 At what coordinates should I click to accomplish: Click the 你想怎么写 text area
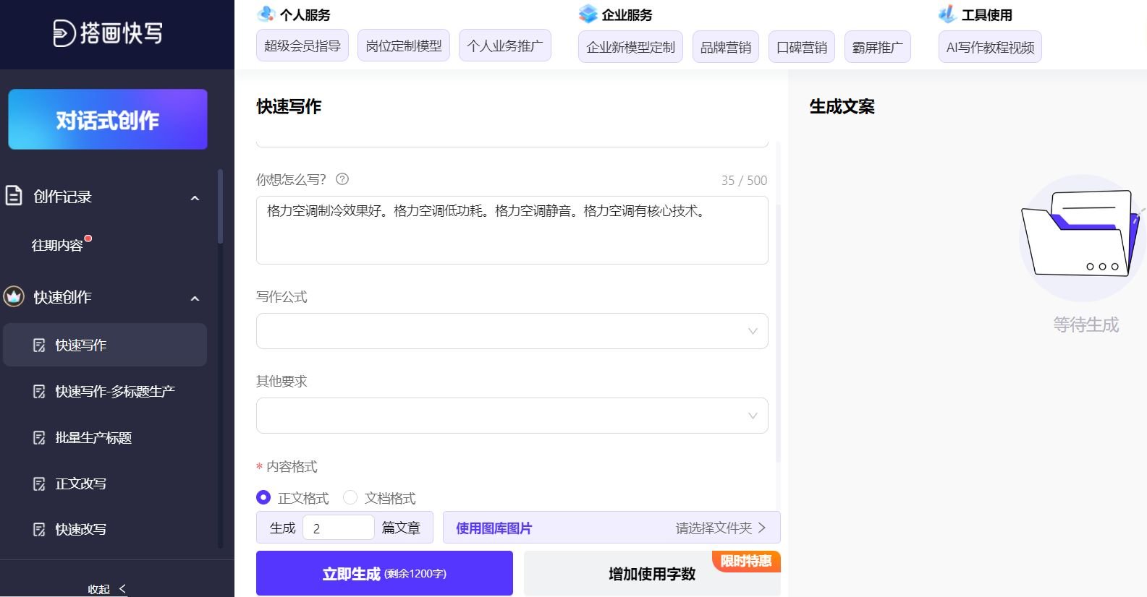(x=512, y=230)
